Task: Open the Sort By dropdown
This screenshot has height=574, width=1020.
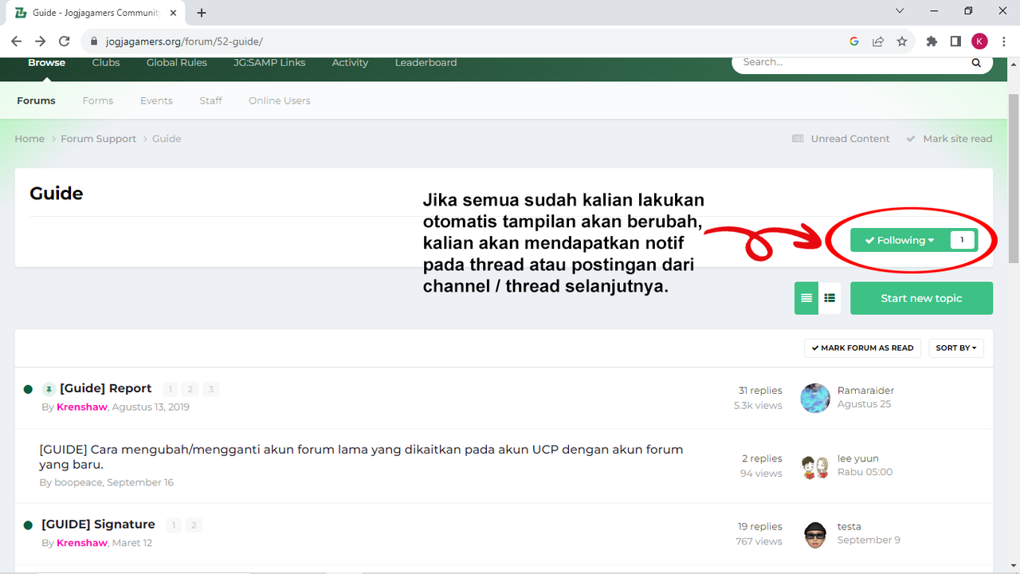Action: point(956,348)
